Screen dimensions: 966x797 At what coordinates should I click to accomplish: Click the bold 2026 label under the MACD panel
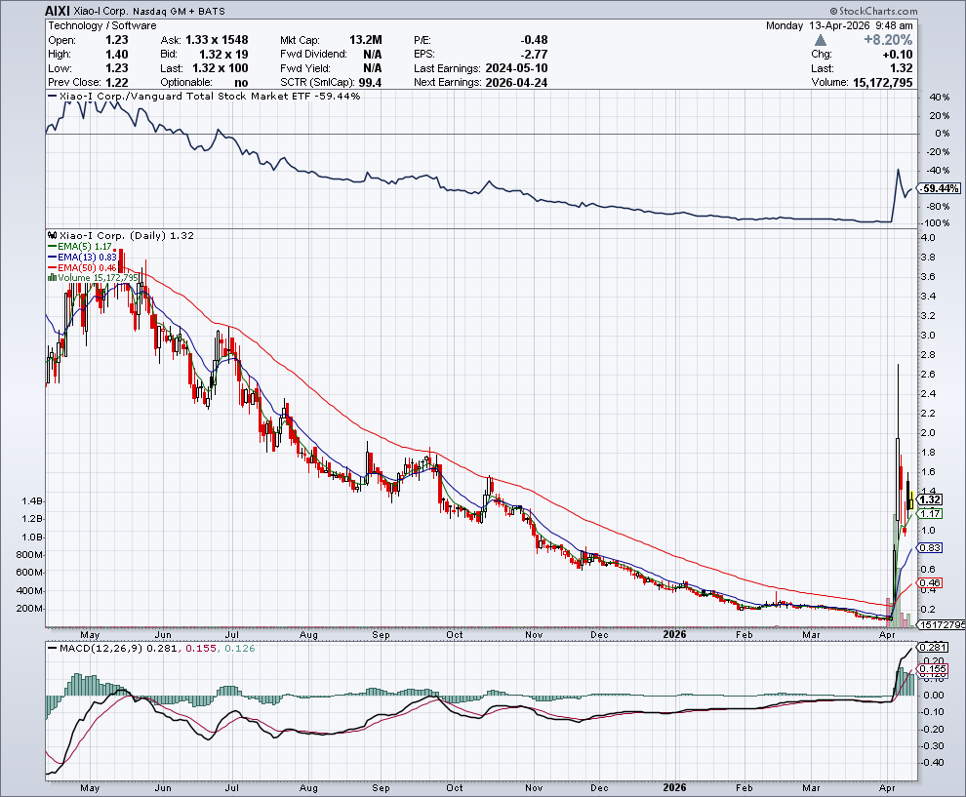tap(674, 788)
